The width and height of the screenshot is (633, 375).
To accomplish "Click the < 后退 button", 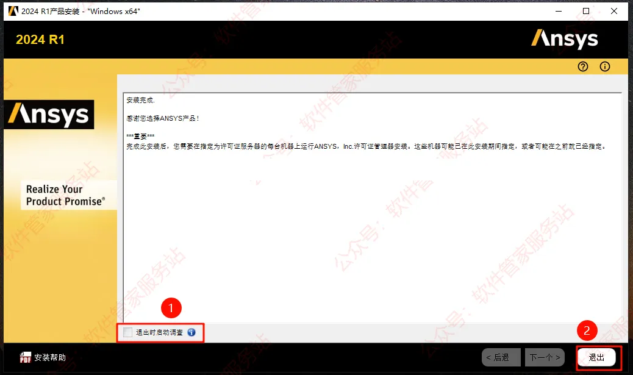I will click(501, 357).
